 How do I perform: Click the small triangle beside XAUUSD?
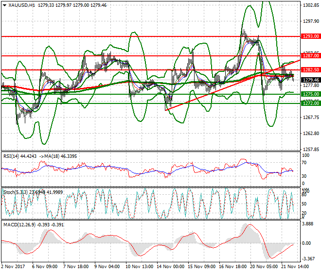click(x=4, y=5)
